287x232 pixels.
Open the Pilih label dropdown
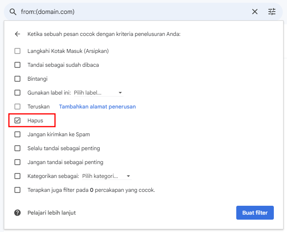click(x=98, y=93)
